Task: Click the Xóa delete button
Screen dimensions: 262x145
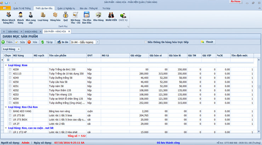Action: tap(33, 42)
